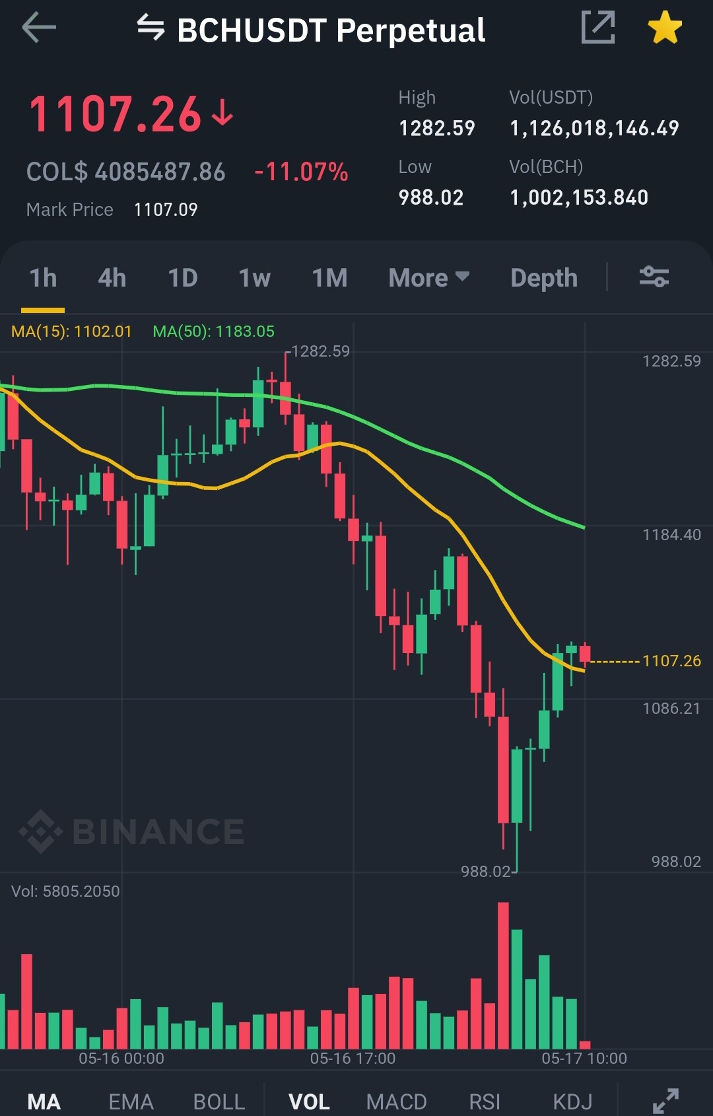Switch to the 1D interval
Image resolution: width=713 pixels, height=1116 pixels.
click(x=183, y=278)
